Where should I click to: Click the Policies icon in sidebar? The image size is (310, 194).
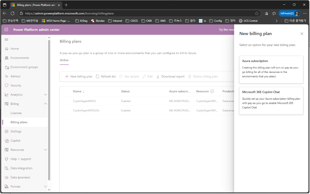point(6,186)
